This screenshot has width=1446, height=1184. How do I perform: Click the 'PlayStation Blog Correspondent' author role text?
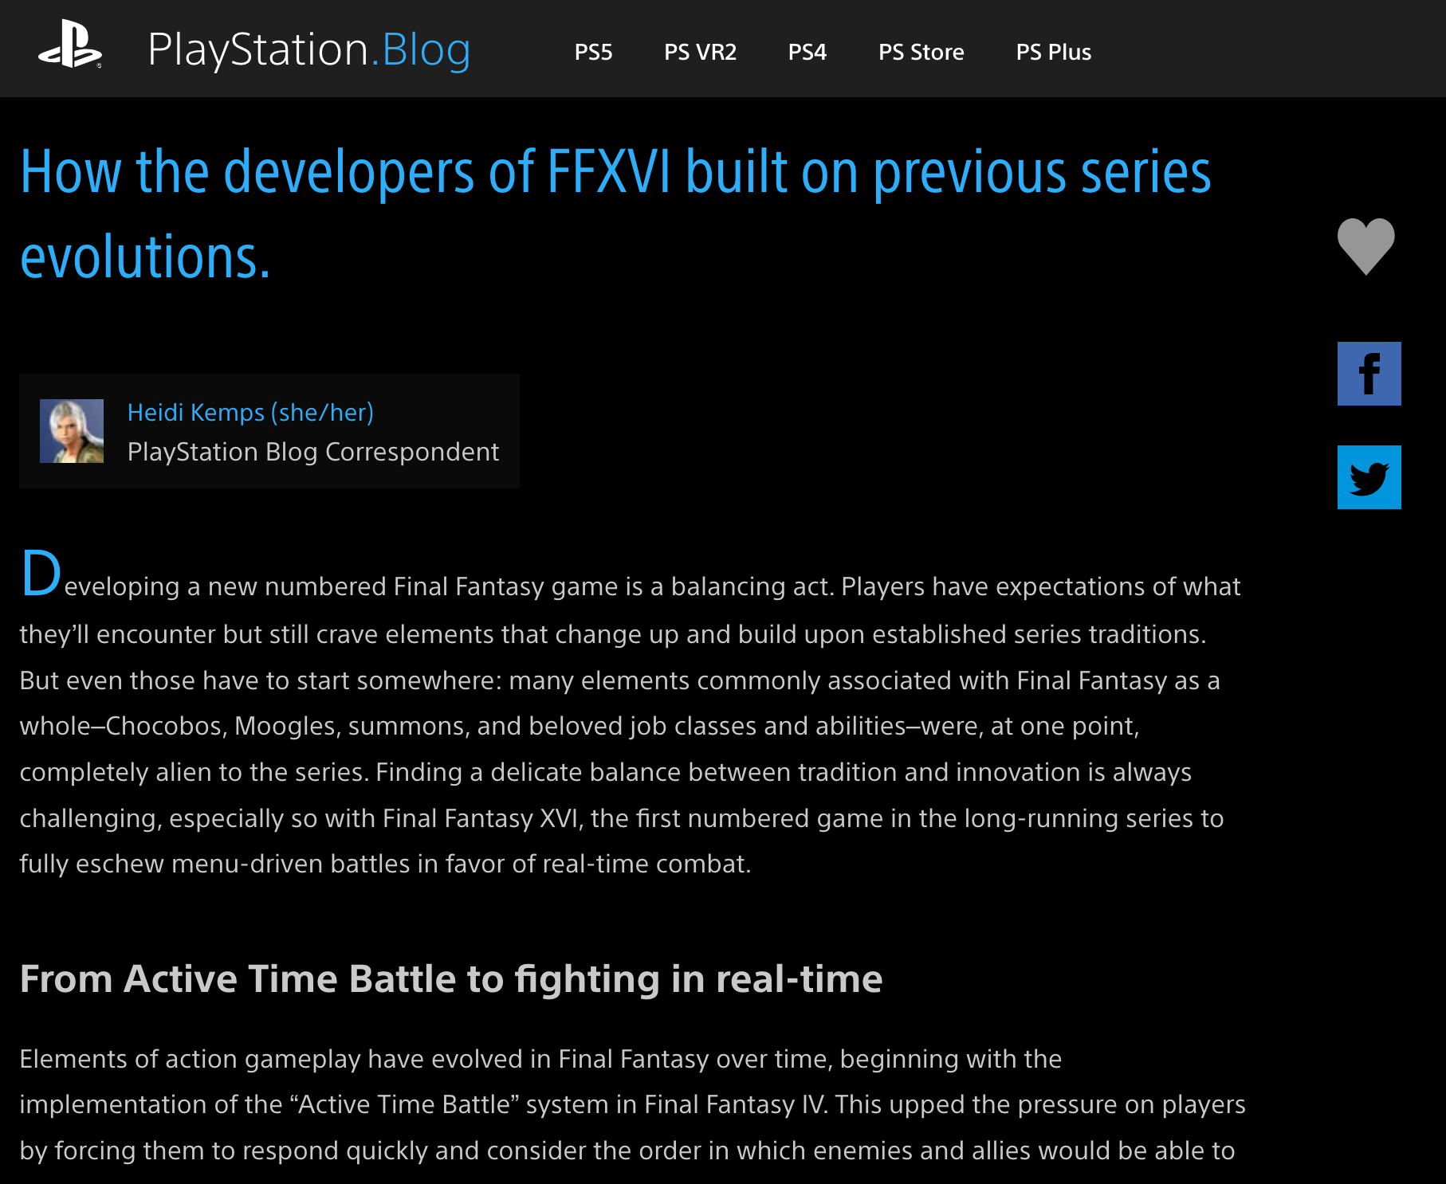[x=313, y=452]
